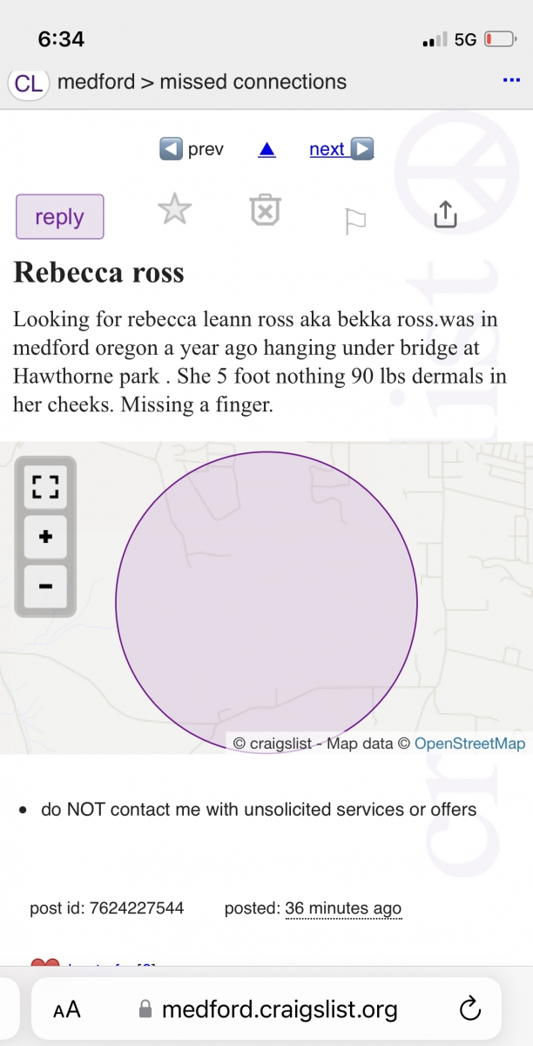The image size is (533, 1046).
Task: Return to listings with the up triangle
Action: pos(266,150)
